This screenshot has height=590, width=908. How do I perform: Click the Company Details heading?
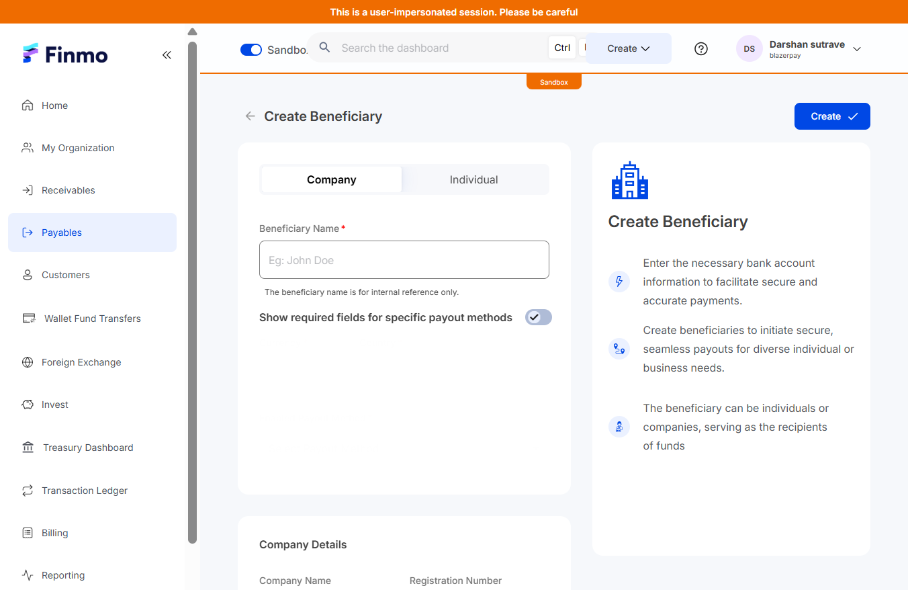click(303, 544)
